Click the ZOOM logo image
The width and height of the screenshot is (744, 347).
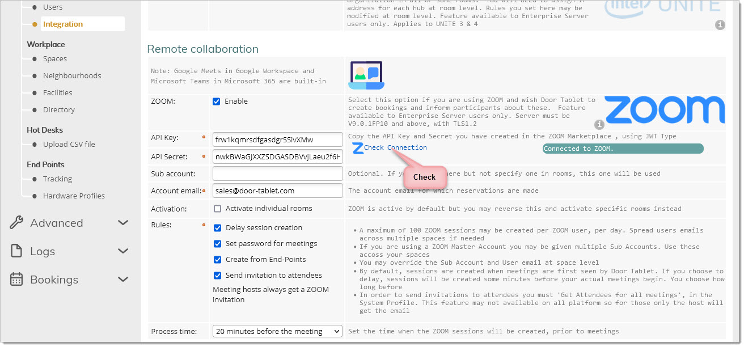[664, 110]
